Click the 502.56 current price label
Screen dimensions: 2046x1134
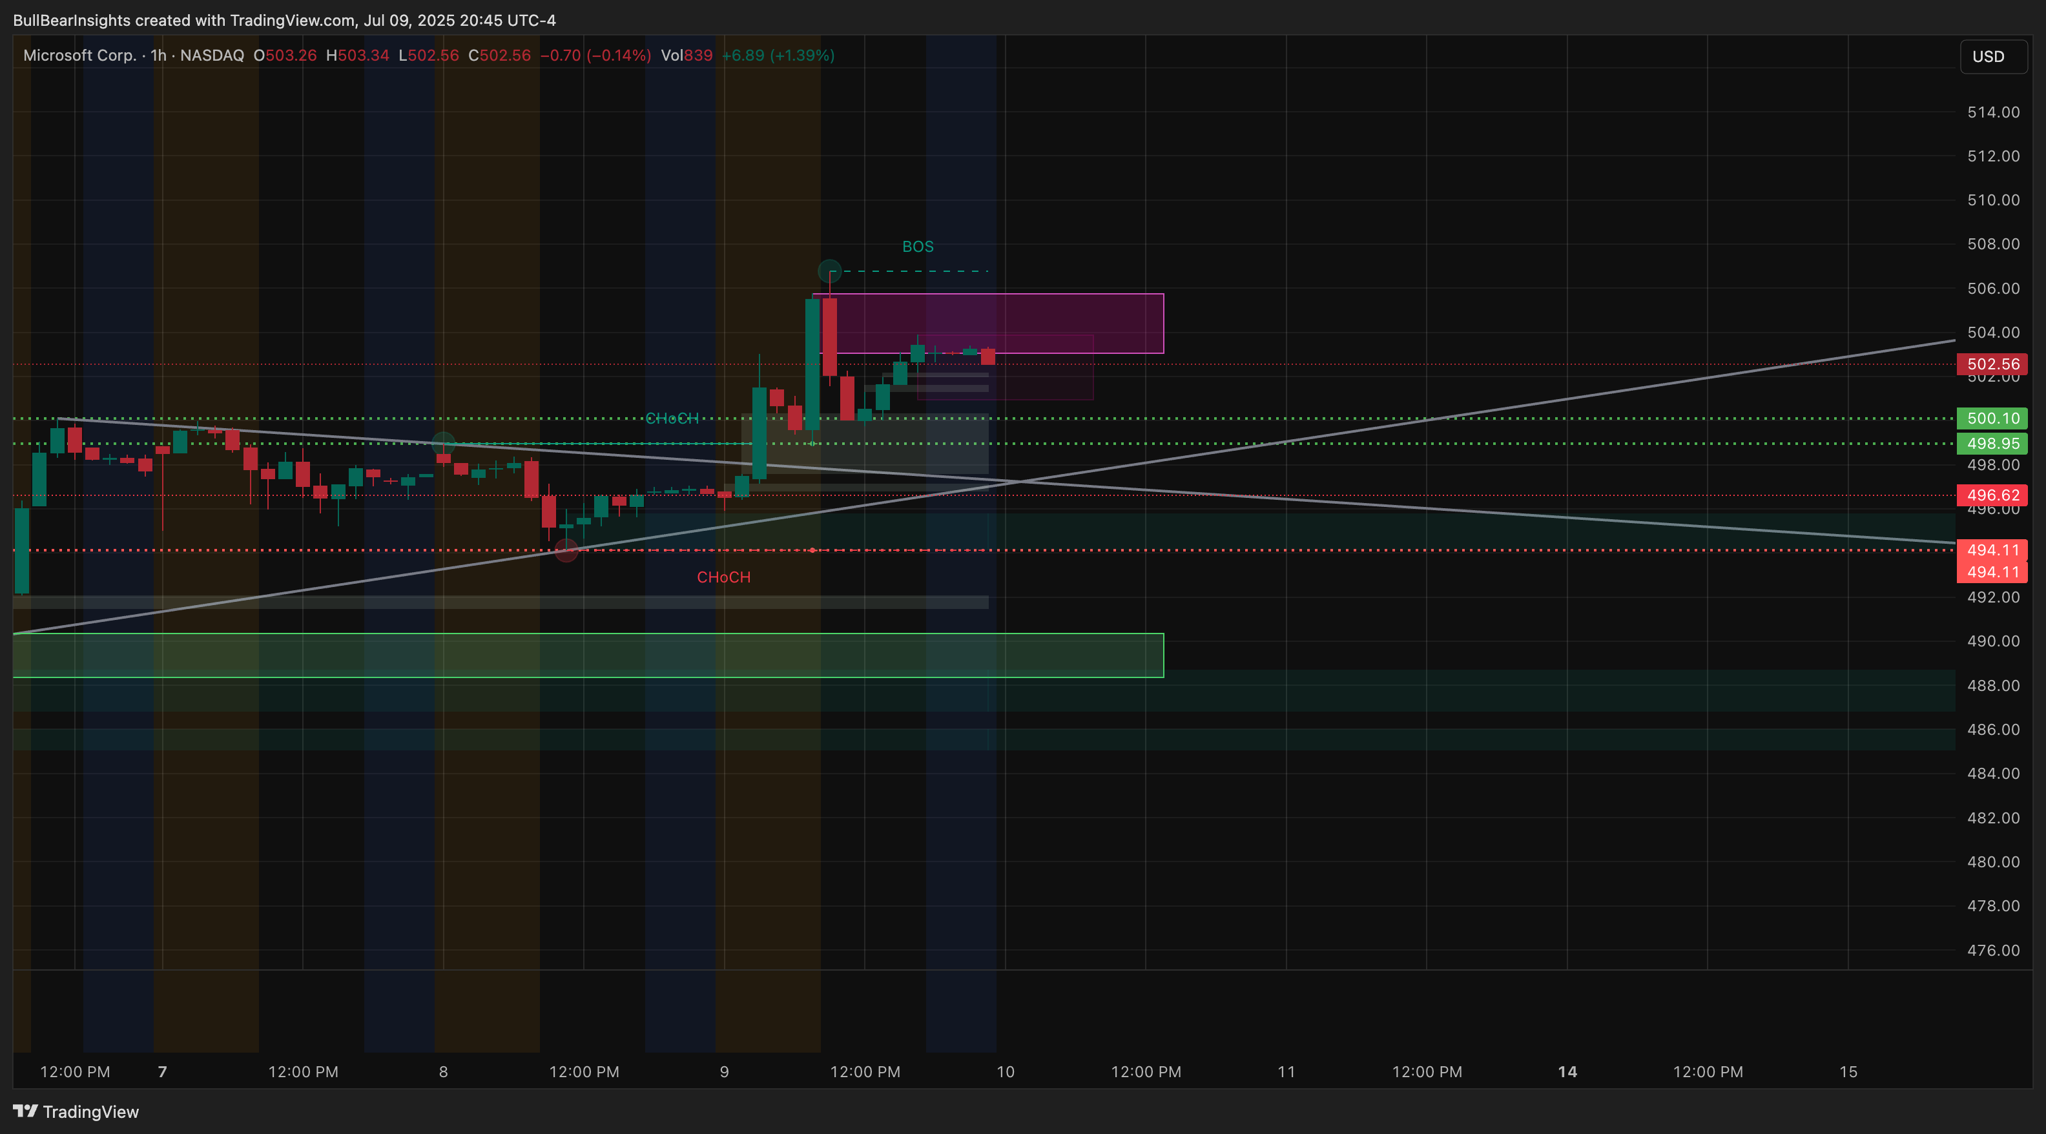1991,364
